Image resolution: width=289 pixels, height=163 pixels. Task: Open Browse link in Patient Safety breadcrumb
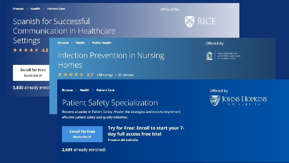pyautogui.click(x=67, y=90)
